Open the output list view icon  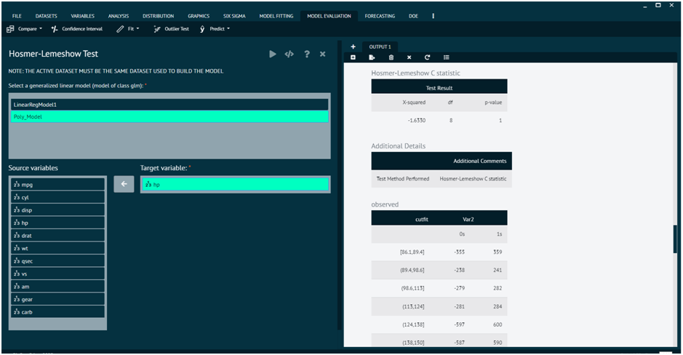coord(447,57)
